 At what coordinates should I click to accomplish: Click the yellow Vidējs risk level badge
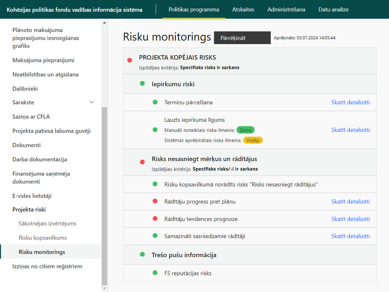click(x=253, y=140)
